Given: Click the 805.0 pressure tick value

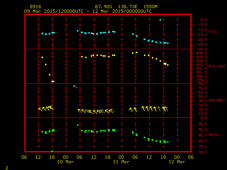Looking at the screenshot, I should [x=202, y=57].
